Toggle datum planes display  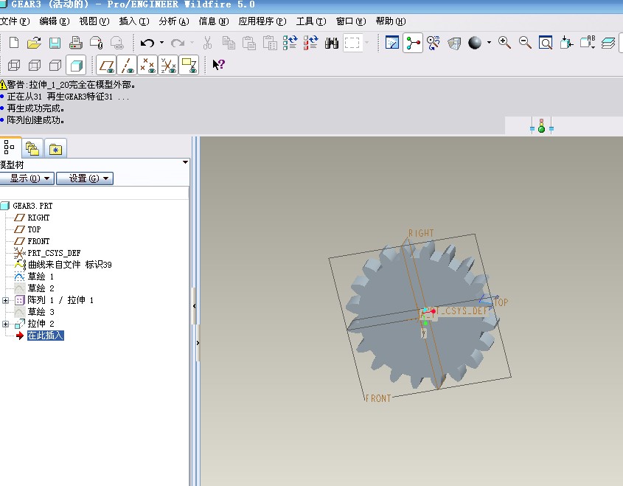[x=106, y=65]
